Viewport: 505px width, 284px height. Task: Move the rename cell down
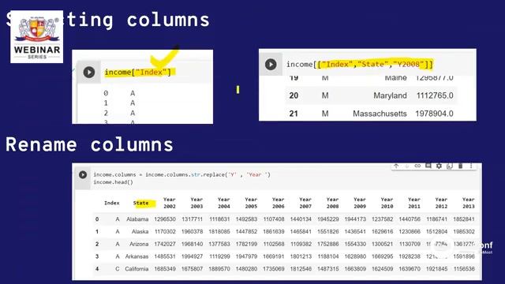click(x=407, y=166)
